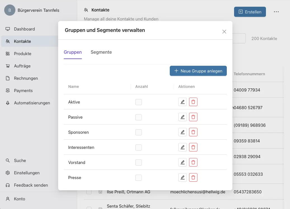Screen dimensions: 290x209
Task: Edit the Aktive group
Action: (182, 102)
